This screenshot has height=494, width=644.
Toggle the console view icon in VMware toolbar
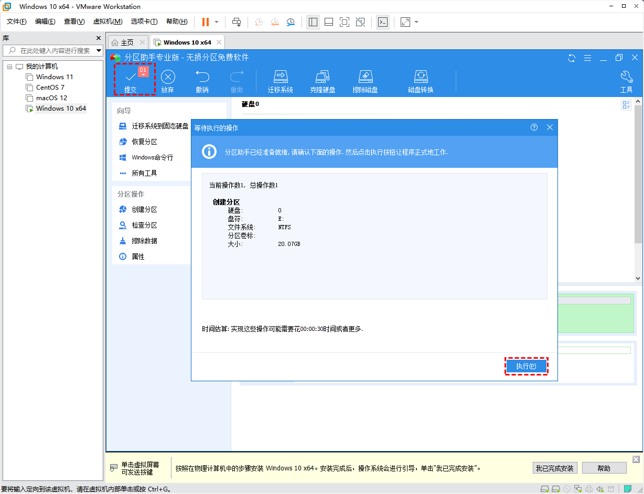383,22
